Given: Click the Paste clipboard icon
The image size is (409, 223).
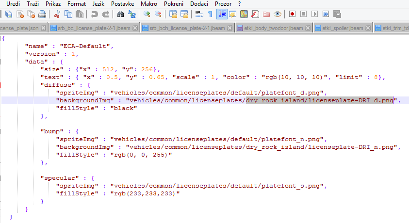Looking at the screenshot, I should 80,14.
